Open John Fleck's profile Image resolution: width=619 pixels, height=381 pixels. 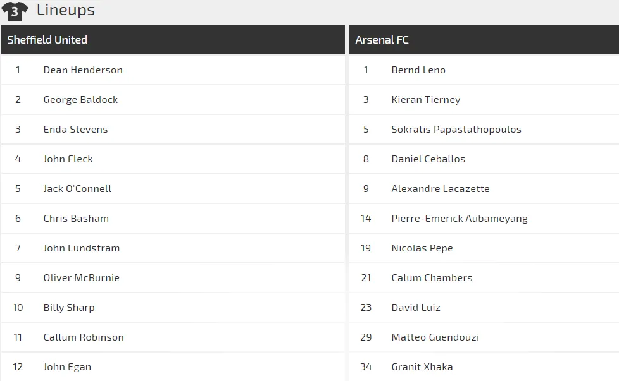coord(68,159)
